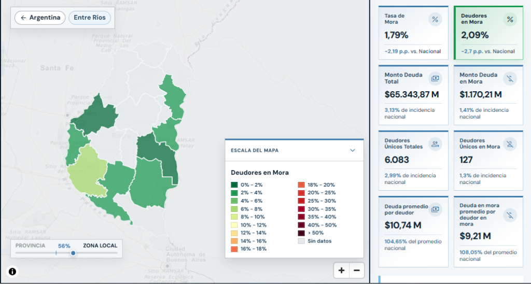Image resolution: width=531 pixels, height=284 pixels.
Task: Go back to Argentina map
Action: click(x=40, y=18)
